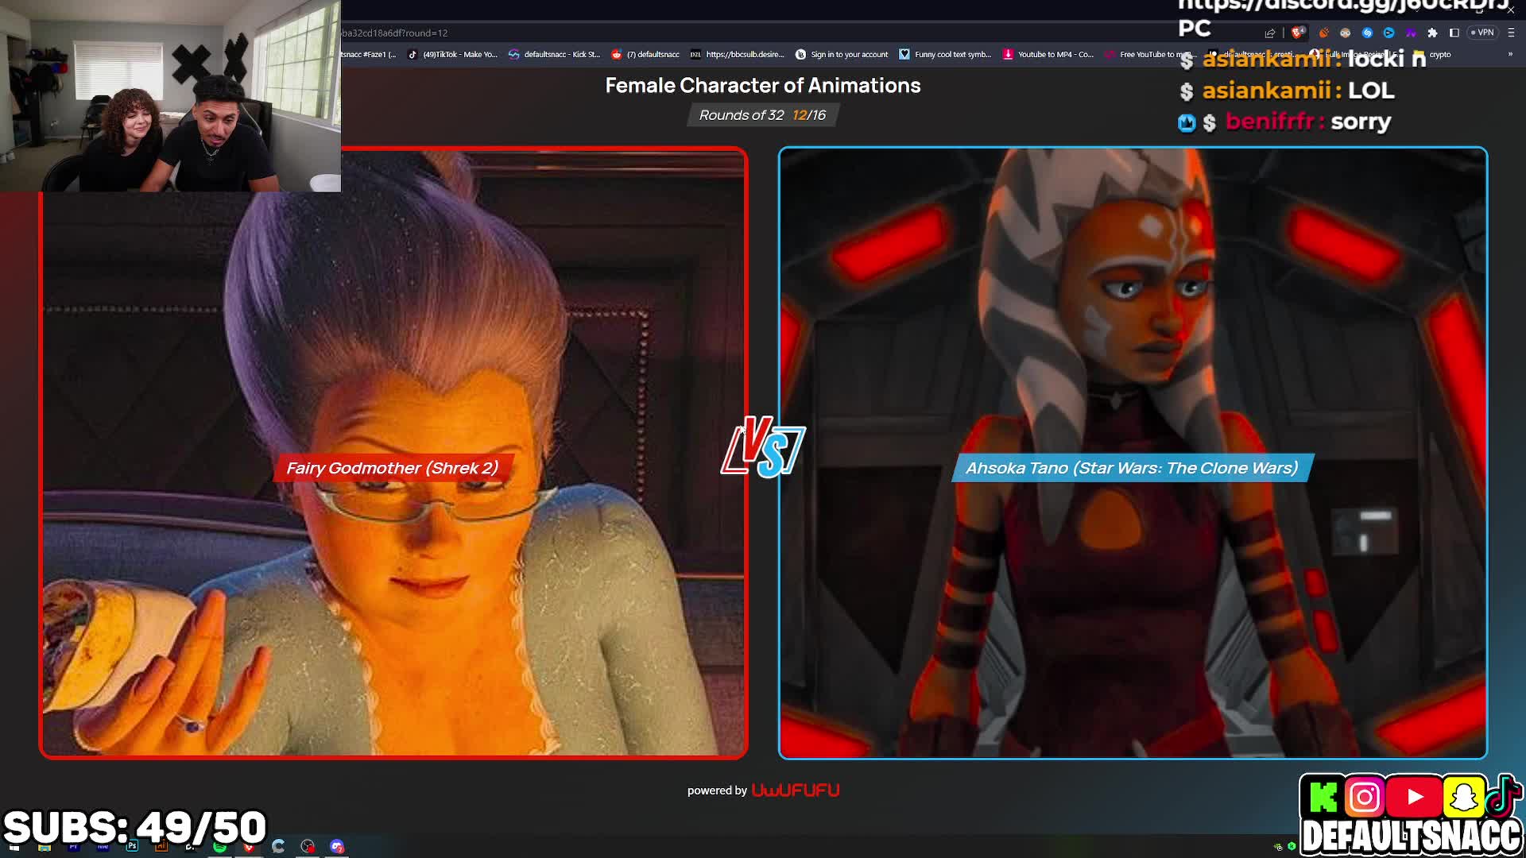Open the Shazam extension icon
1526x858 pixels.
coord(1367,33)
